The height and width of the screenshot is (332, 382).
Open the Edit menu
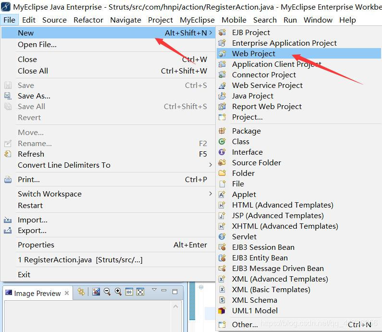[29, 20]
